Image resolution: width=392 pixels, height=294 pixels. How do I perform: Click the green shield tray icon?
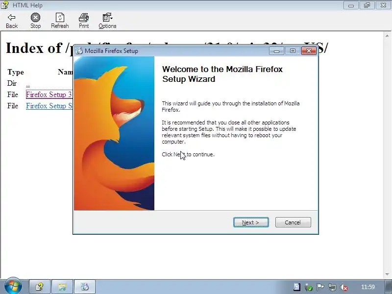pyautogui.click(x=309, y=287)
